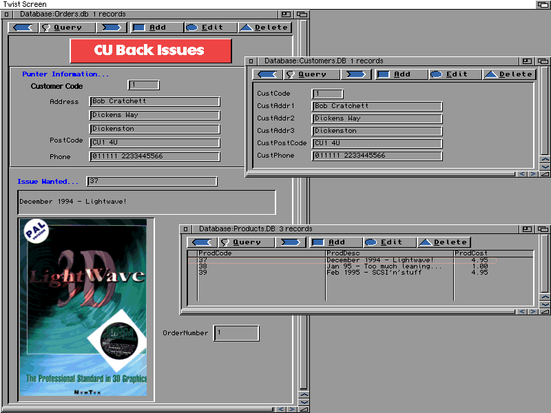Click the Twist Screen depth gadget
The width and height of the screenshot is (551, 413).
tap(543, 4)
